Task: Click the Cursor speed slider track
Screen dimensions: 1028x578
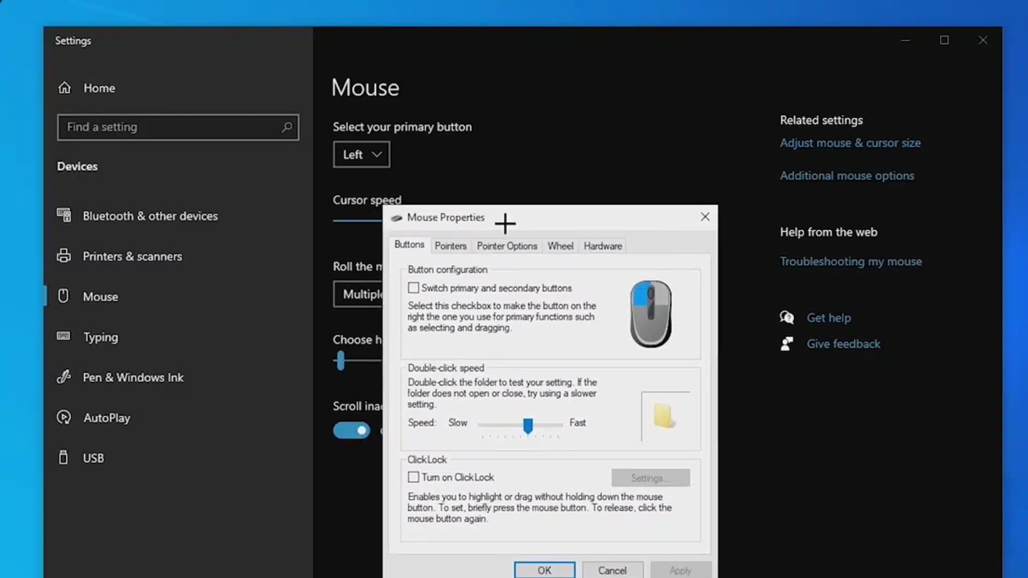Action: coord(357,220)
